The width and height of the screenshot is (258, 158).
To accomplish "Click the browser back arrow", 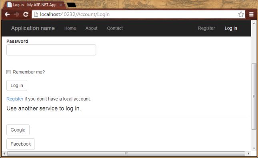I will click(7, 14).
